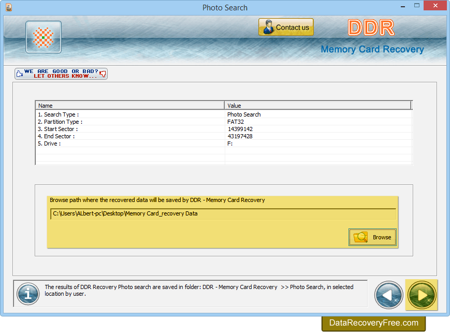Click the Value column header
The image size is (450, 332).
(x=318, y=105)
